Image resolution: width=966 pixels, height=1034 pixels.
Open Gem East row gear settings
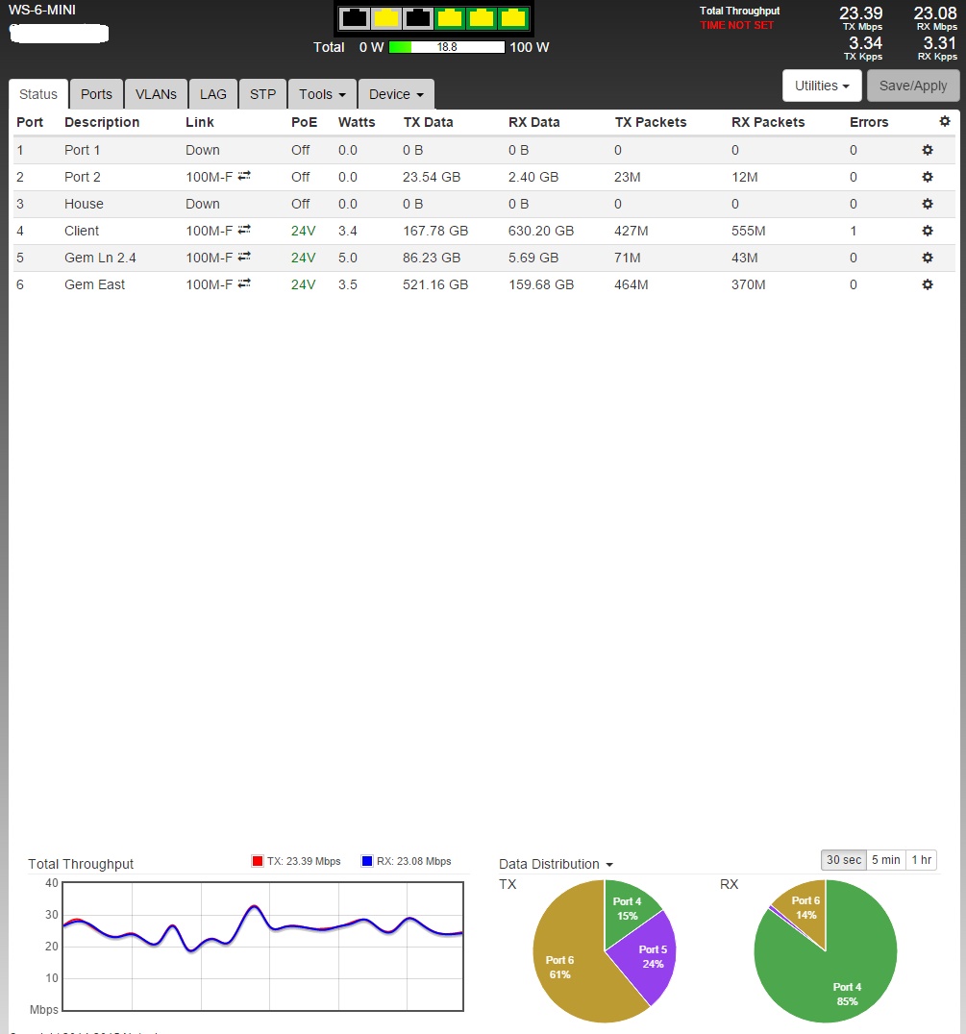928,284
